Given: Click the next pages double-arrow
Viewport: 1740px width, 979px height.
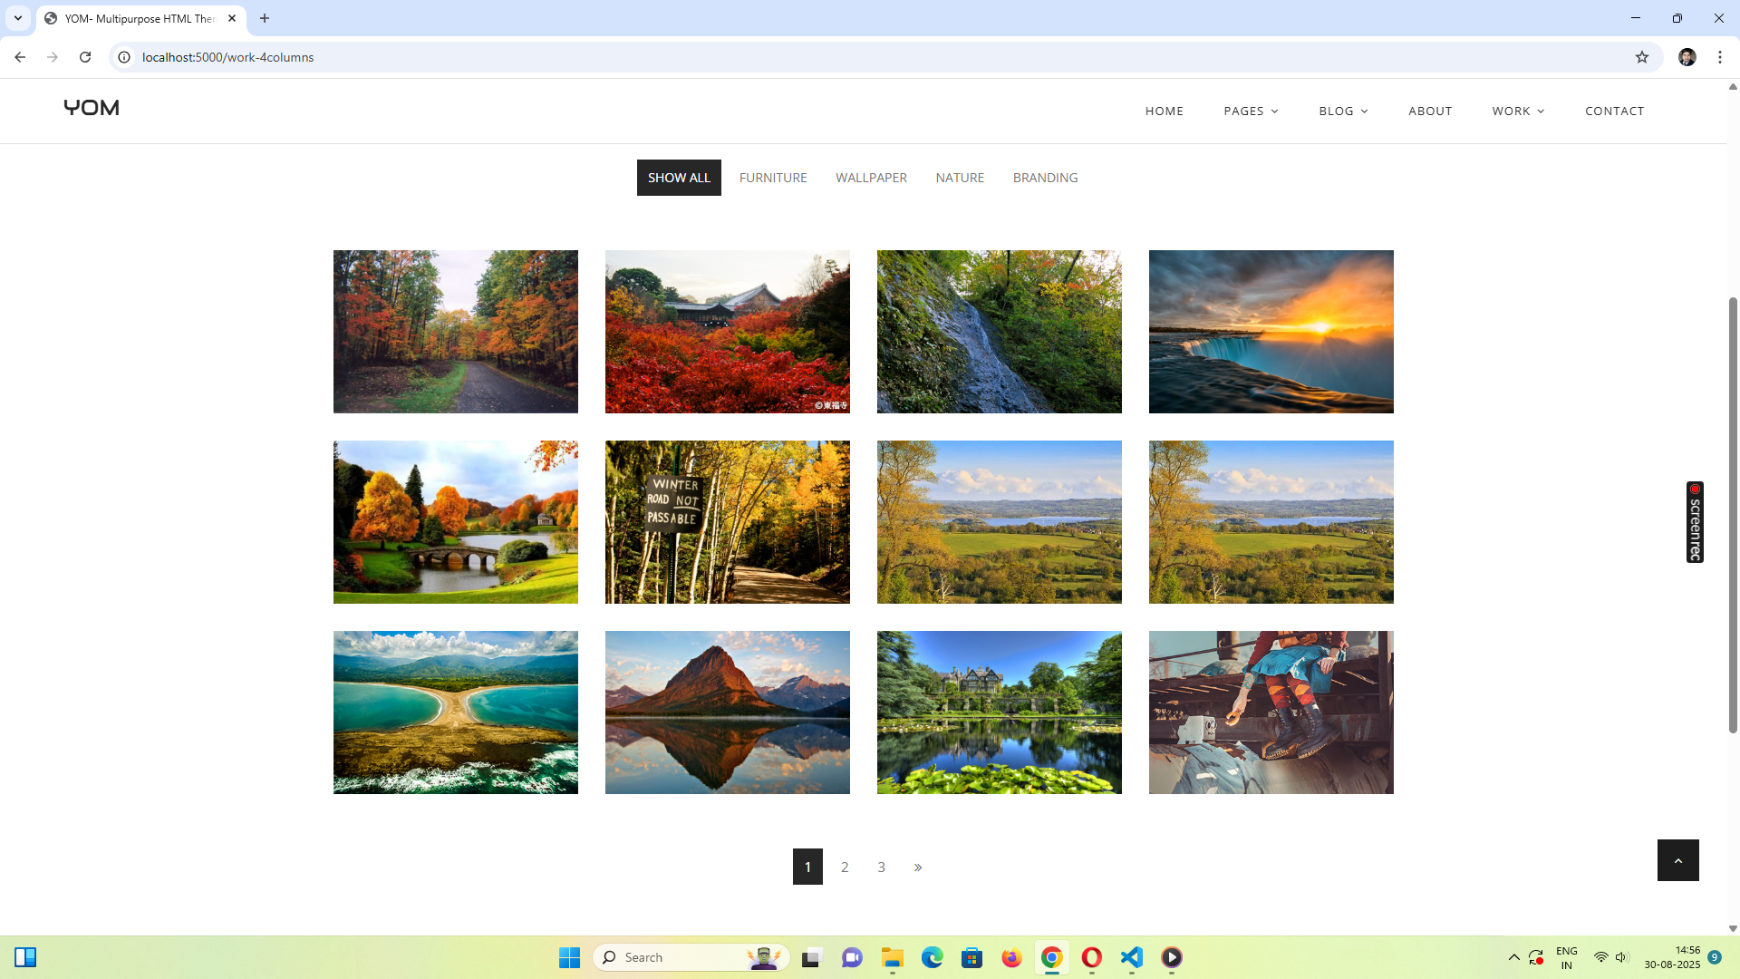Looking at the screenshot, I should click(918, 868).
